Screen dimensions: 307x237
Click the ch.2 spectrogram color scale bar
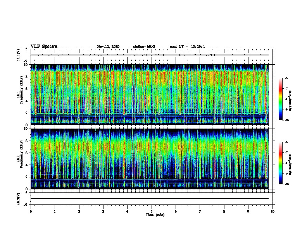pos(281,163)
